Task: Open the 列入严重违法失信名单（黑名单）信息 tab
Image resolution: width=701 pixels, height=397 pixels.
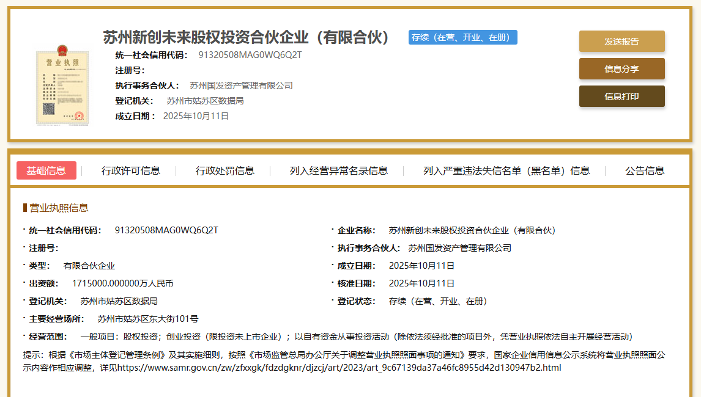Action: [x=506, y=170]
